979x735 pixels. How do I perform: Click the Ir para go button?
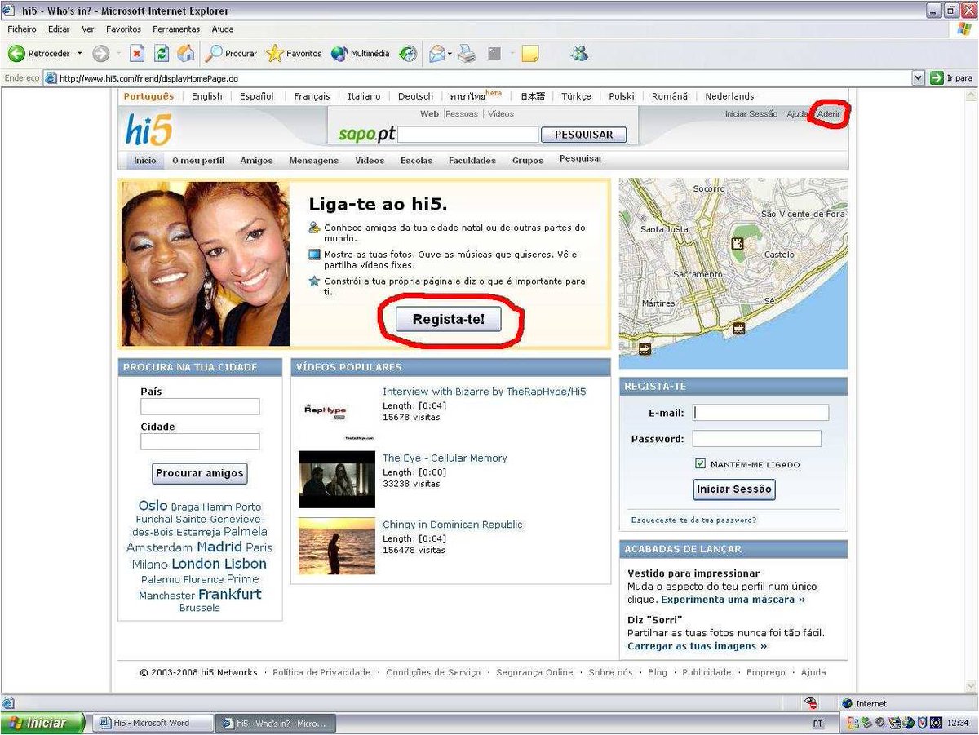click(952, 78)
